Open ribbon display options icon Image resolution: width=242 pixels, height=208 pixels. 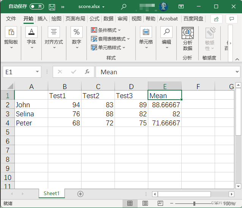tap(181, 6)
